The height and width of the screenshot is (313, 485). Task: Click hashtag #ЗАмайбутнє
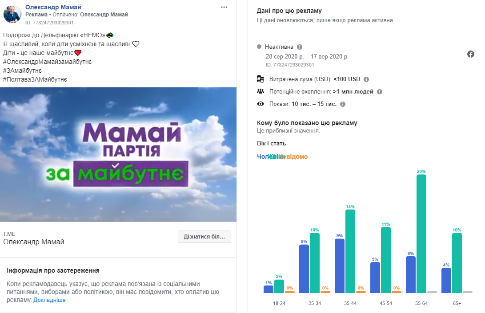tap(22, 70)
